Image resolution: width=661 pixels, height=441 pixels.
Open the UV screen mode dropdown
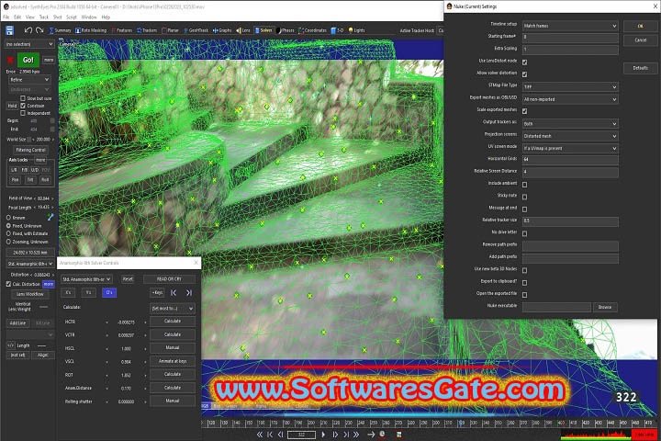pyautogui.click(x=570, y=148)
